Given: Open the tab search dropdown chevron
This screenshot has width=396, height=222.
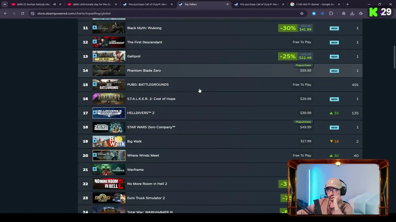Looking at the screenshot, I should [5, 4].
